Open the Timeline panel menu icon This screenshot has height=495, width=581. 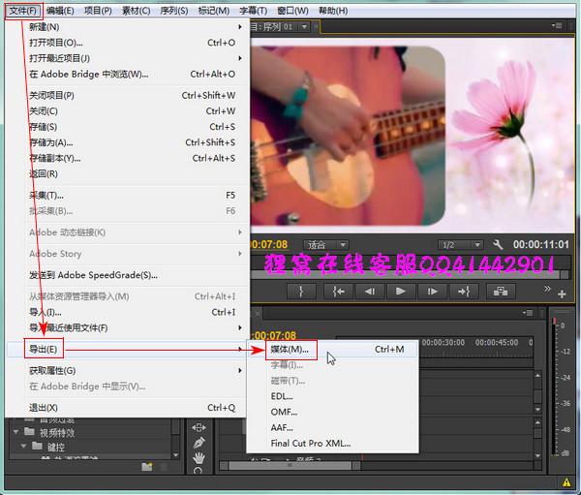[528, 313]
